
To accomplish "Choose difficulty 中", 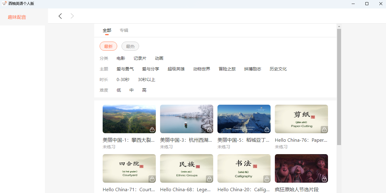I will coord(132,90).
